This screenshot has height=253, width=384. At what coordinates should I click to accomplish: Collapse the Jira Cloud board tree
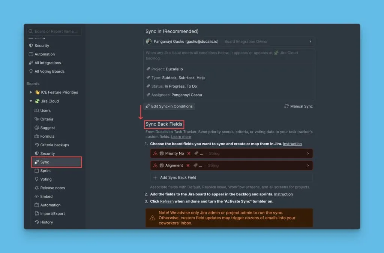point(31,101)
